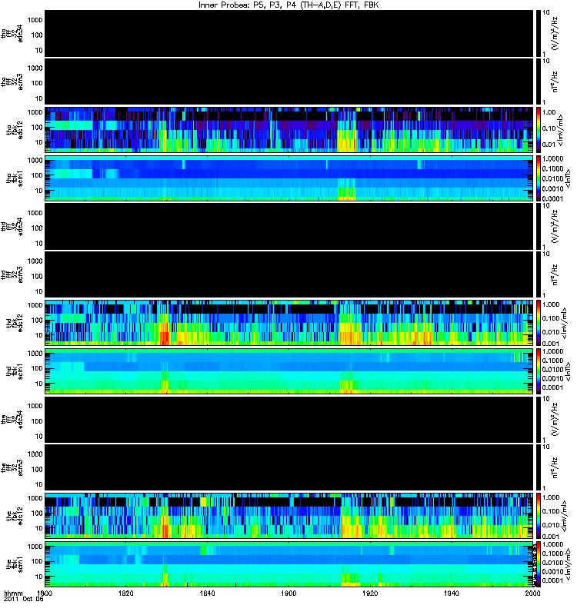Click the "1820" time axis label

(125, 593)
